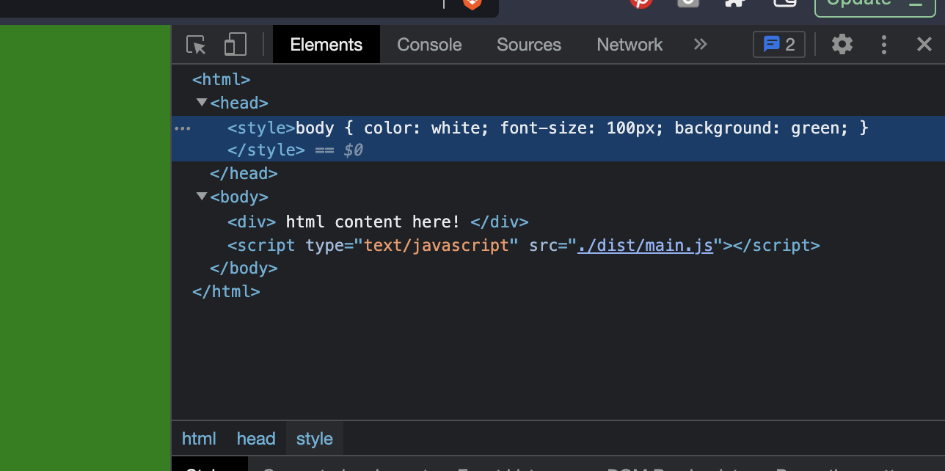
Task: Collapse the body element triangle
Action: coord(202,197)
